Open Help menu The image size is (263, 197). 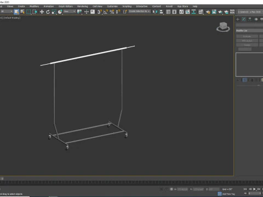tap(195, 6)
